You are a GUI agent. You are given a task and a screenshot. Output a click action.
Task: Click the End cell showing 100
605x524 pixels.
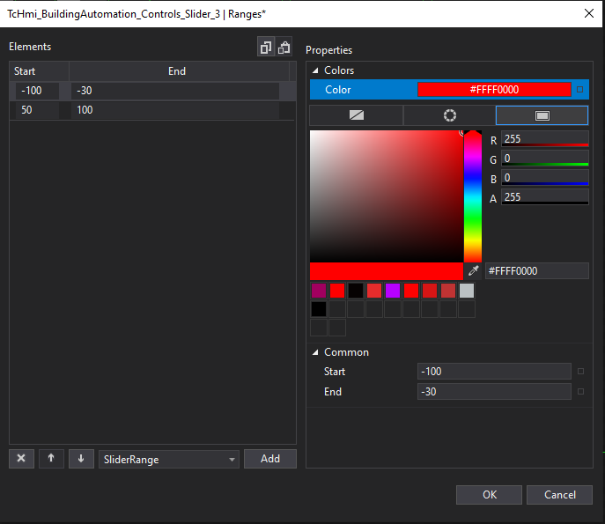(x=175, y=110)
